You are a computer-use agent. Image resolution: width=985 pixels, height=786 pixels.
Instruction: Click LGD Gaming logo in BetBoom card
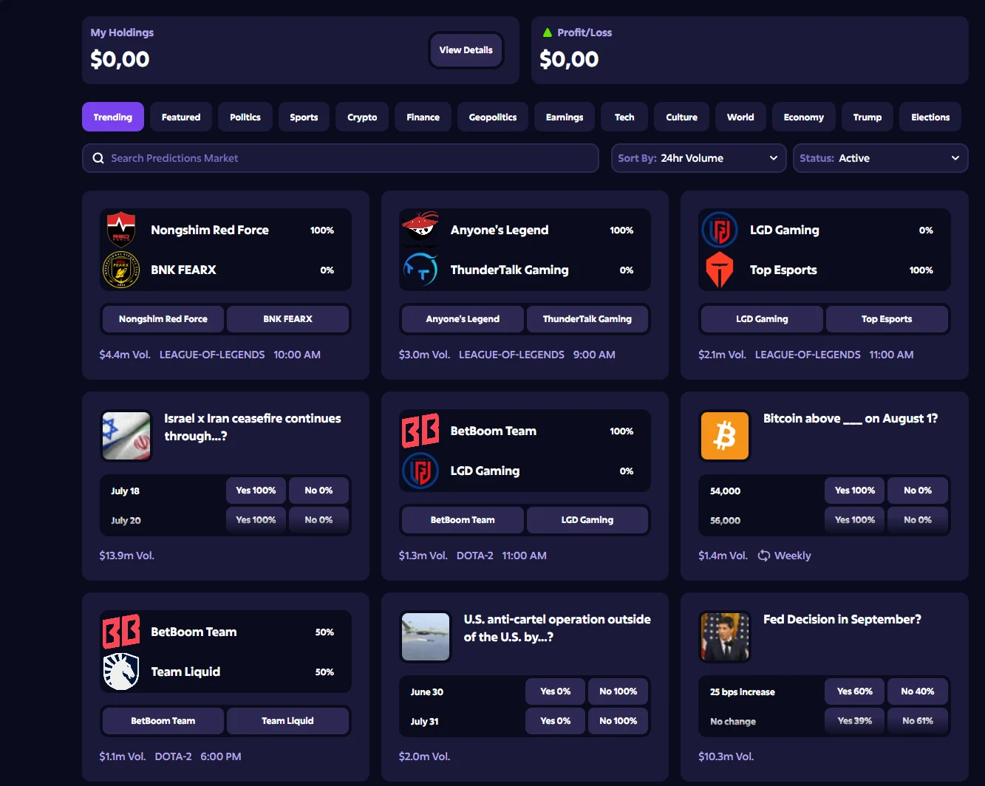(x=420, y=471)
